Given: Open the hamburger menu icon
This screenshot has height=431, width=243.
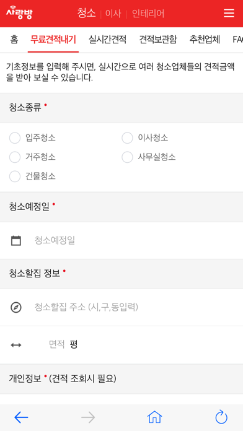Looking at the screenshot, I should pos(229,13).
